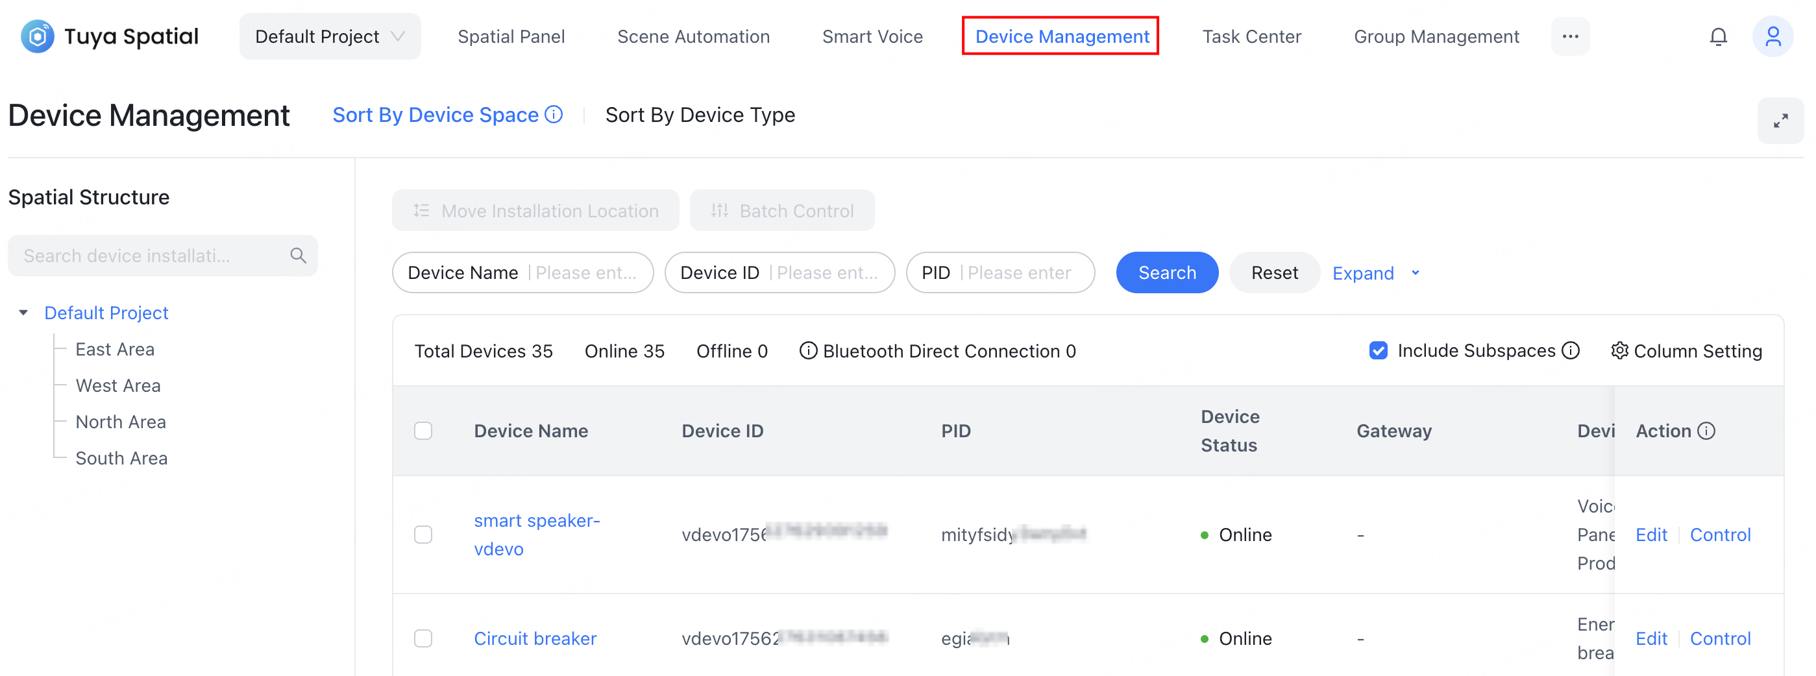Expand more search filters
The width and height of the screenshot is (1816, 676).
click(1375, 274)
